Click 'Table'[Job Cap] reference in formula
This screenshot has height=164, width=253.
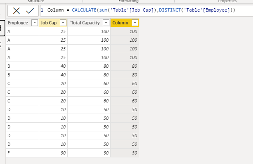[x=132, y=10]
